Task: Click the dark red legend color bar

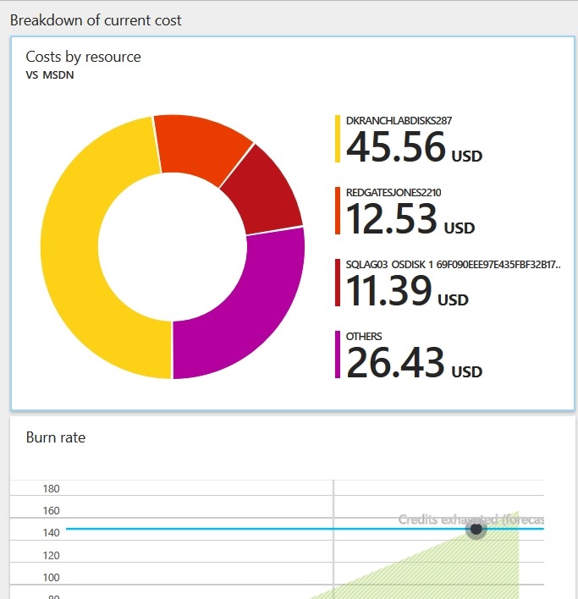Action: point(337,283)
